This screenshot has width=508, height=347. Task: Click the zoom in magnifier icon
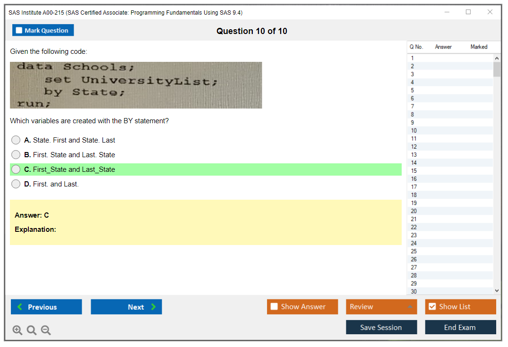tap(17, 330)
